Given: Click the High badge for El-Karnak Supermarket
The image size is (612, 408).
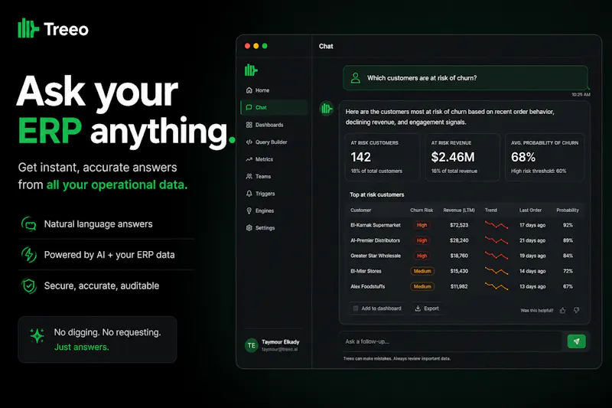Looking at the screenshot, I should 422,225.
